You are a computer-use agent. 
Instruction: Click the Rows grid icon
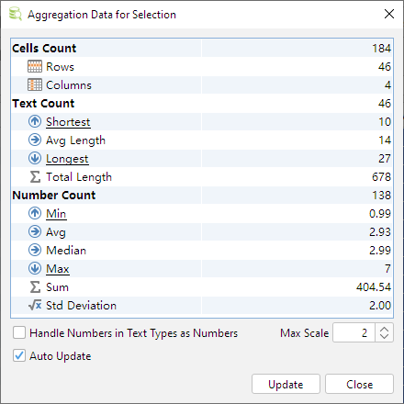click(x=35, y=66)
